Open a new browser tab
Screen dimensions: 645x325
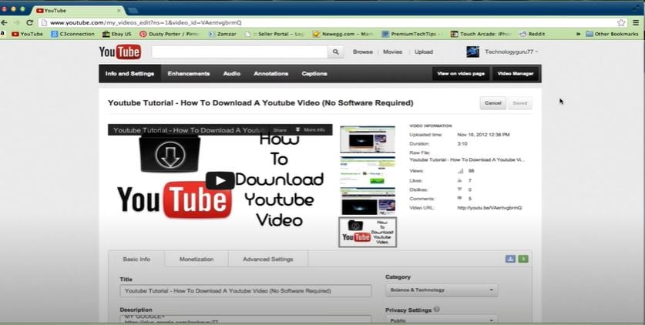click(x=133, y=10)
